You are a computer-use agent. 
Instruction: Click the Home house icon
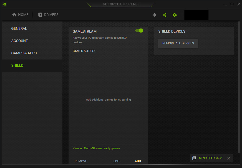tap(14, 15)
